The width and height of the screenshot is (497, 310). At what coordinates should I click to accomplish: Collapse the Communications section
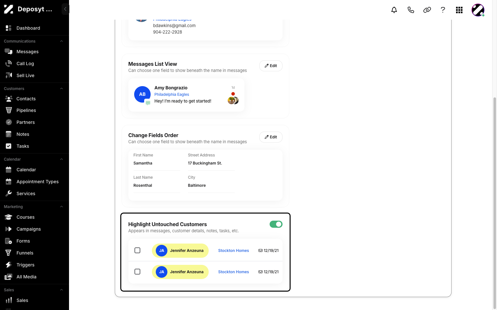pyautogui.click(x=61, y=41)
